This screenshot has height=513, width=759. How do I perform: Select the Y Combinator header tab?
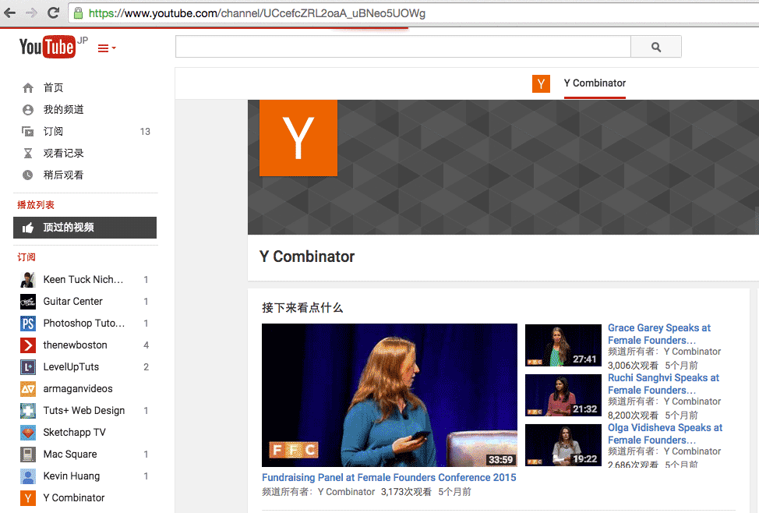pyautogui.click(x=595, y=83)
